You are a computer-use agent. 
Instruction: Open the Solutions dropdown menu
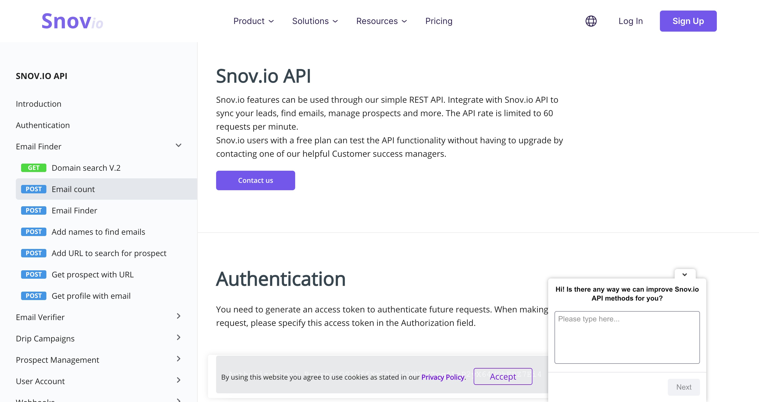coord(315,21)
